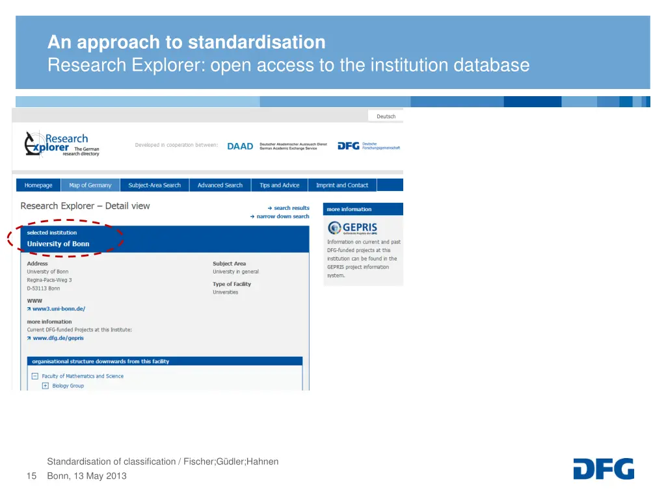This screenshot has height=499, width=666.
Task: Click the 'Type of Facility' label
Action: pos(232,285)
